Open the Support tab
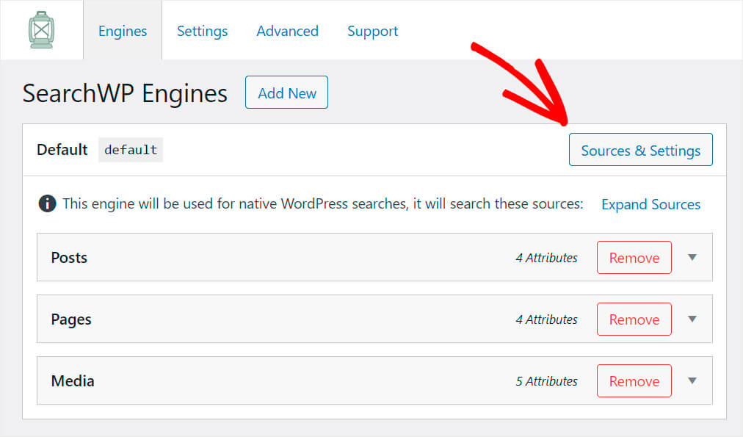 pos(372,31)
